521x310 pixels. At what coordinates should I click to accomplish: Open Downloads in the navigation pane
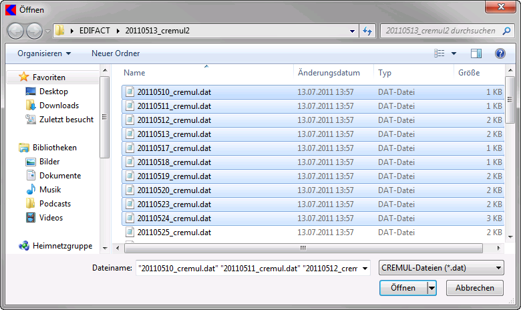tap(59, 106)
